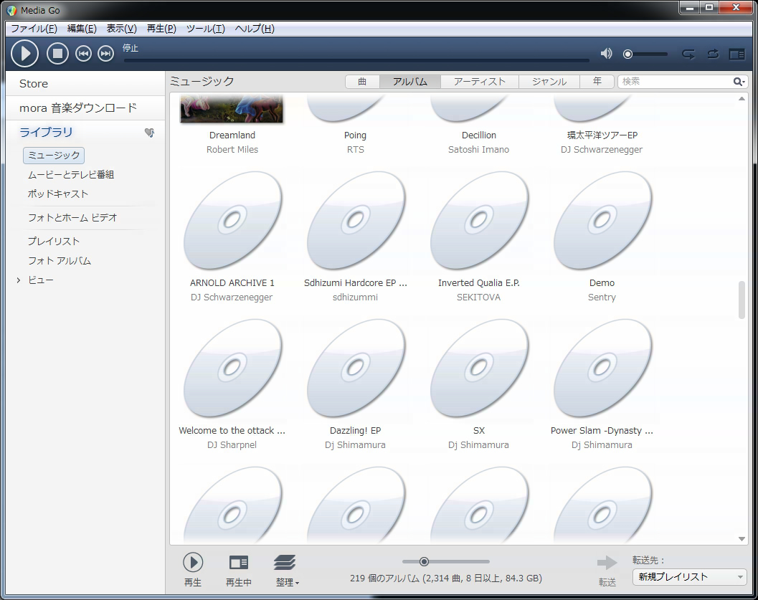758x600 pixels.
Task: Click the playback progress bar
Action: coord(356,60)
